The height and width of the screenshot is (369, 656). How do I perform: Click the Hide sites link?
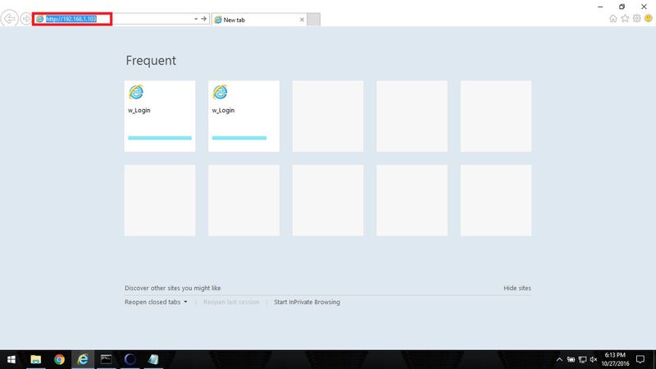point(517,289)
